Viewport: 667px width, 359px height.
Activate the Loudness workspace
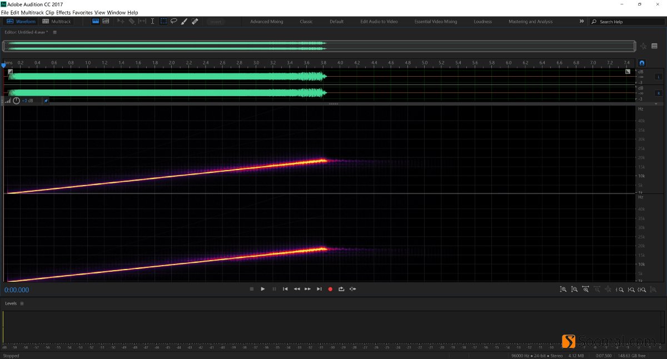[482, 21]
